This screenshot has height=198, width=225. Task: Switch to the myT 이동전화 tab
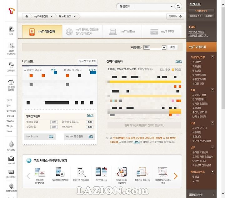(42, 31)
